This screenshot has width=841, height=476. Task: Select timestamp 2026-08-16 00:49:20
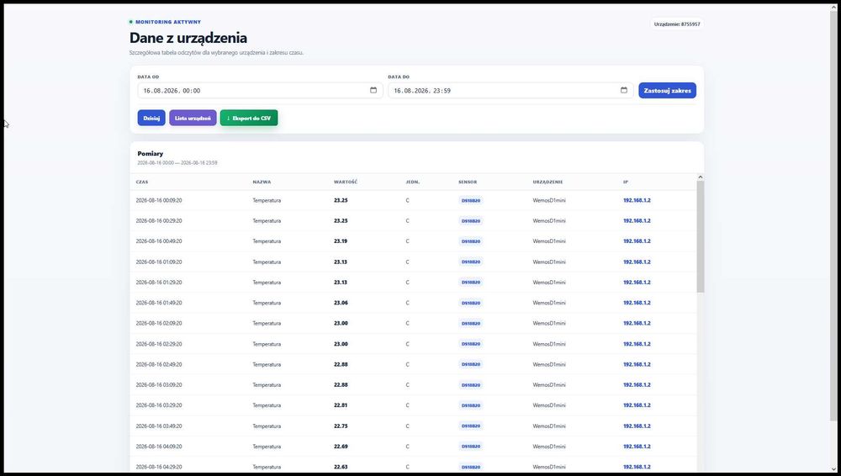point(159,241)
